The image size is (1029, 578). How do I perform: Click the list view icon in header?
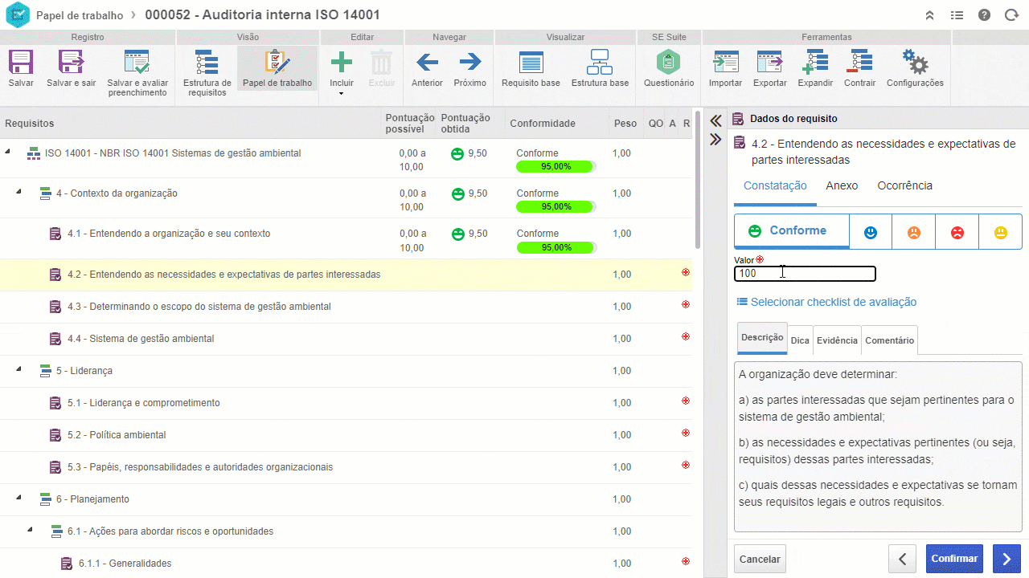pyautogui.click(x=957, y=15)
